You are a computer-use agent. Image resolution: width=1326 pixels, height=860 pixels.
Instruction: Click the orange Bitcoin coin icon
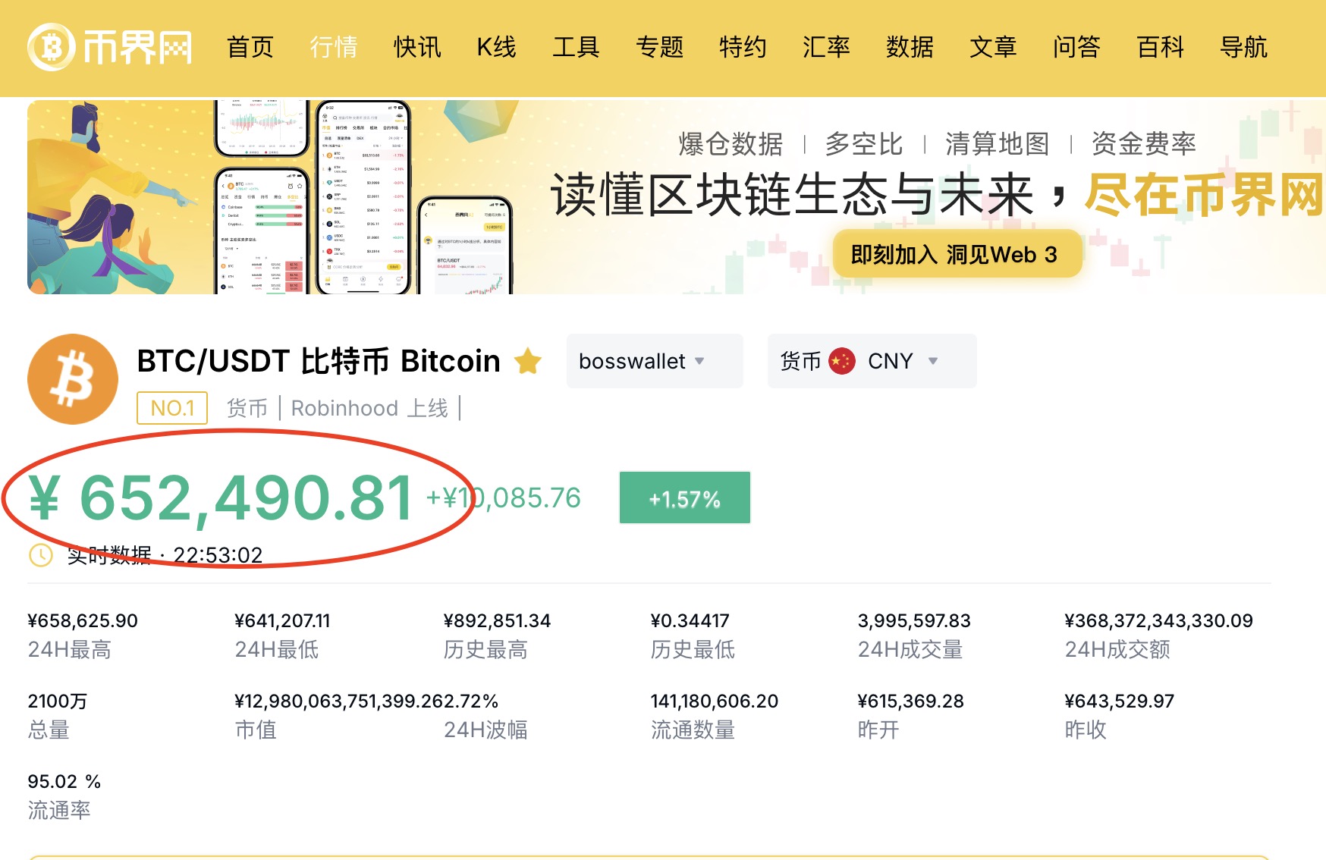73,379
